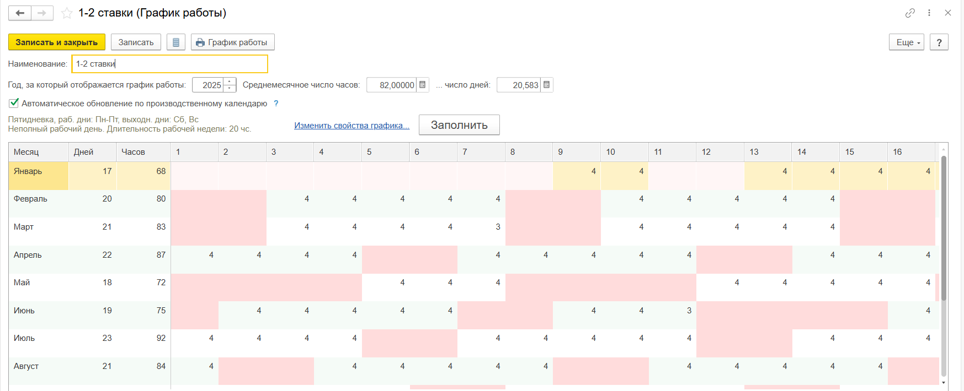This screenshot has width=964, height=391.
Task: Open help with the question mark button
Action: (939, 42)
